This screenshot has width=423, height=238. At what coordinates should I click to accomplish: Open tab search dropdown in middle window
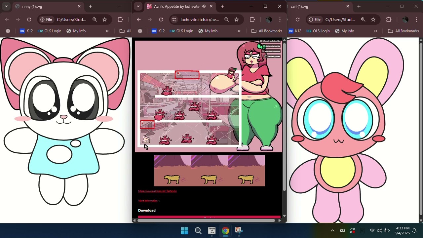coord(138,6)
